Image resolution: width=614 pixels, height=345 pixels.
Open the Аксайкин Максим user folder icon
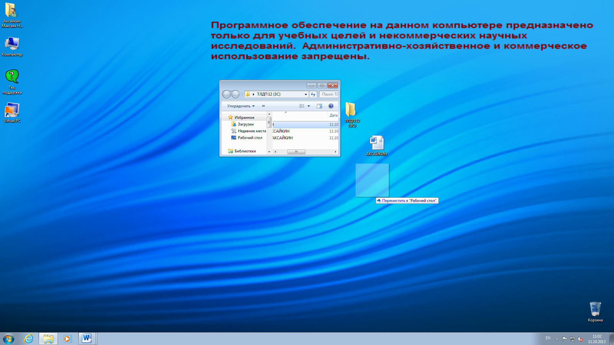[12, 15]
